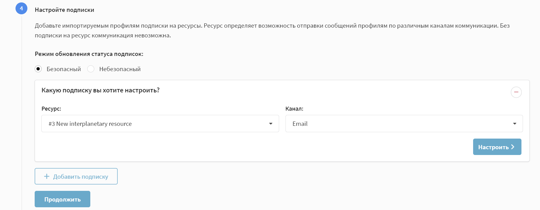Click the chevron arrow on Настроить button

tap(513, 147)
